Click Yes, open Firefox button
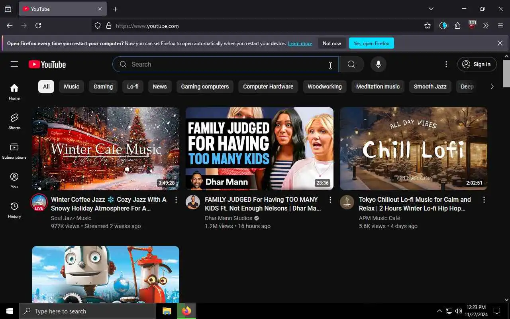The image size is (510, 319). tap(371, 43)
